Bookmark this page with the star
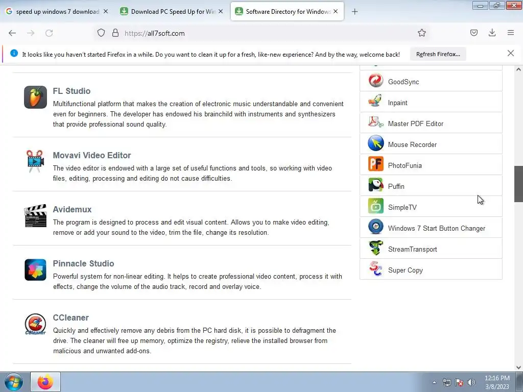523x392 pixels. tap(421, 33)
